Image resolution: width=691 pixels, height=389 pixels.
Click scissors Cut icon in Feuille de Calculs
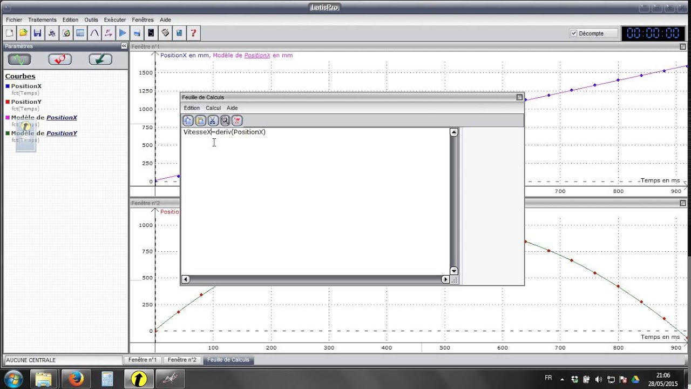(x=213, y=120)
